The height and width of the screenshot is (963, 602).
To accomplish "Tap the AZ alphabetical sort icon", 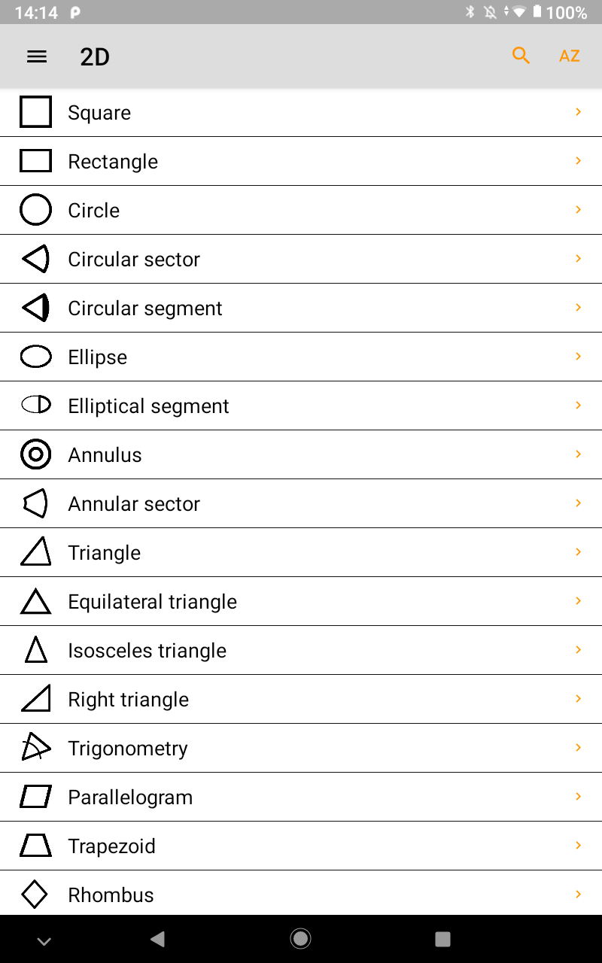I will tap(569, 56).
